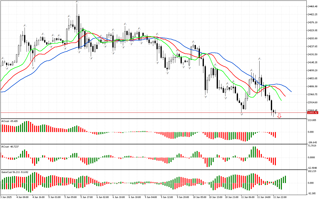This screenshot has width=321, height=200.
Task: Click the 3 Jun 2025 date label
Action: coord(5,197)
